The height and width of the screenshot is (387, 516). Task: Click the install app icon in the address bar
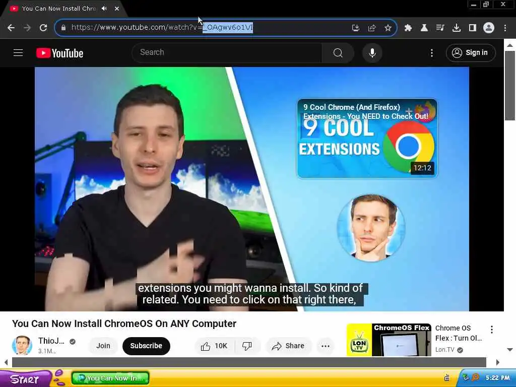355,28
